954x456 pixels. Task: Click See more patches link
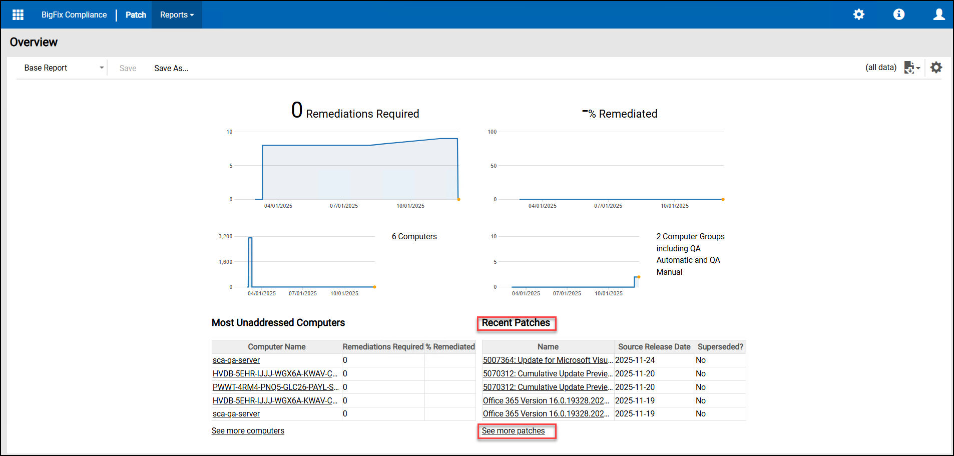tap(513, 431)
